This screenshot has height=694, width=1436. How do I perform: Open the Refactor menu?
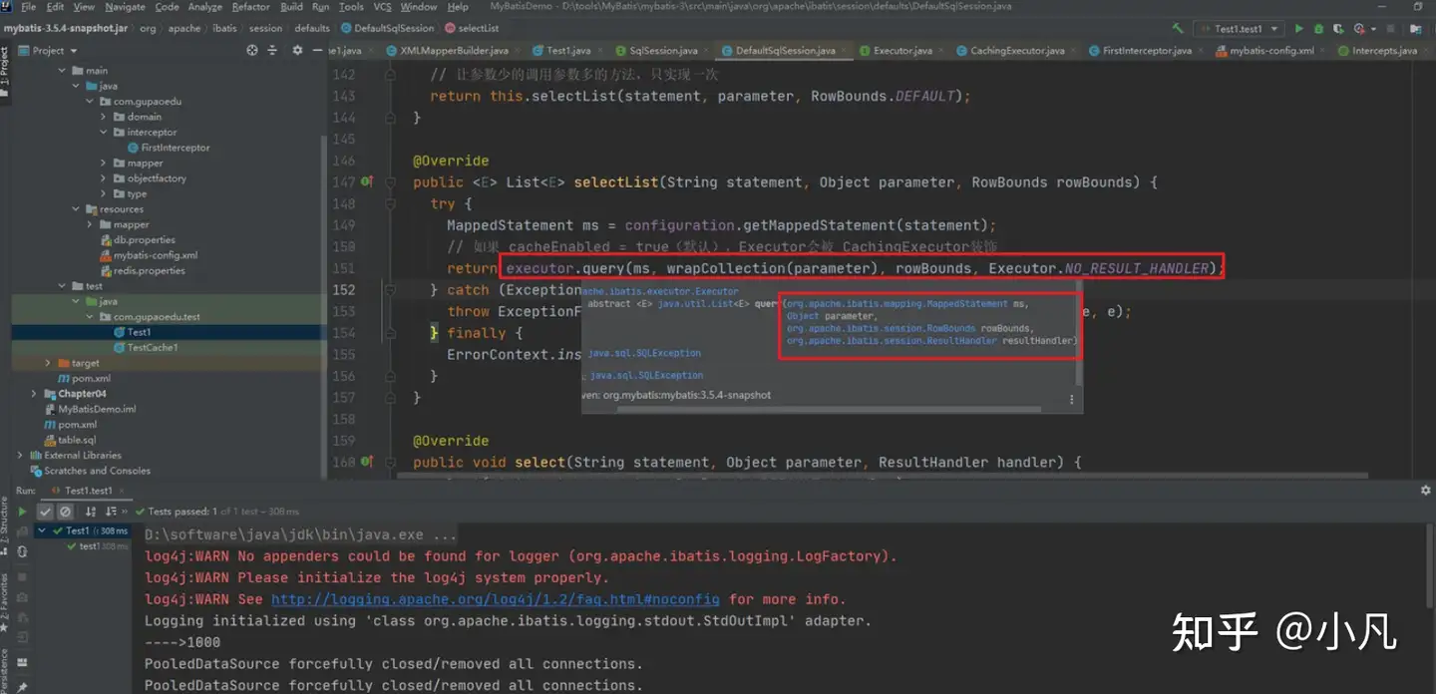pyautogui.click(x=251, y=7)
